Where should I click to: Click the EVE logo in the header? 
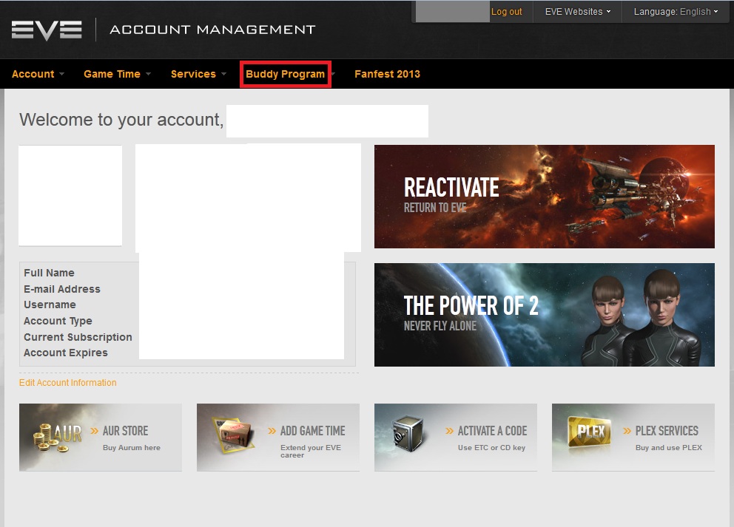[47, 30]
